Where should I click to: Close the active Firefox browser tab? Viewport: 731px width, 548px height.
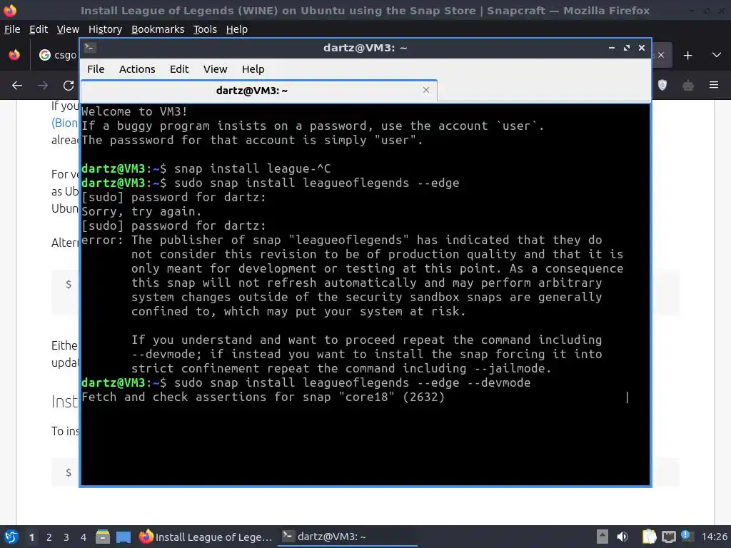(x=661, y=56)
